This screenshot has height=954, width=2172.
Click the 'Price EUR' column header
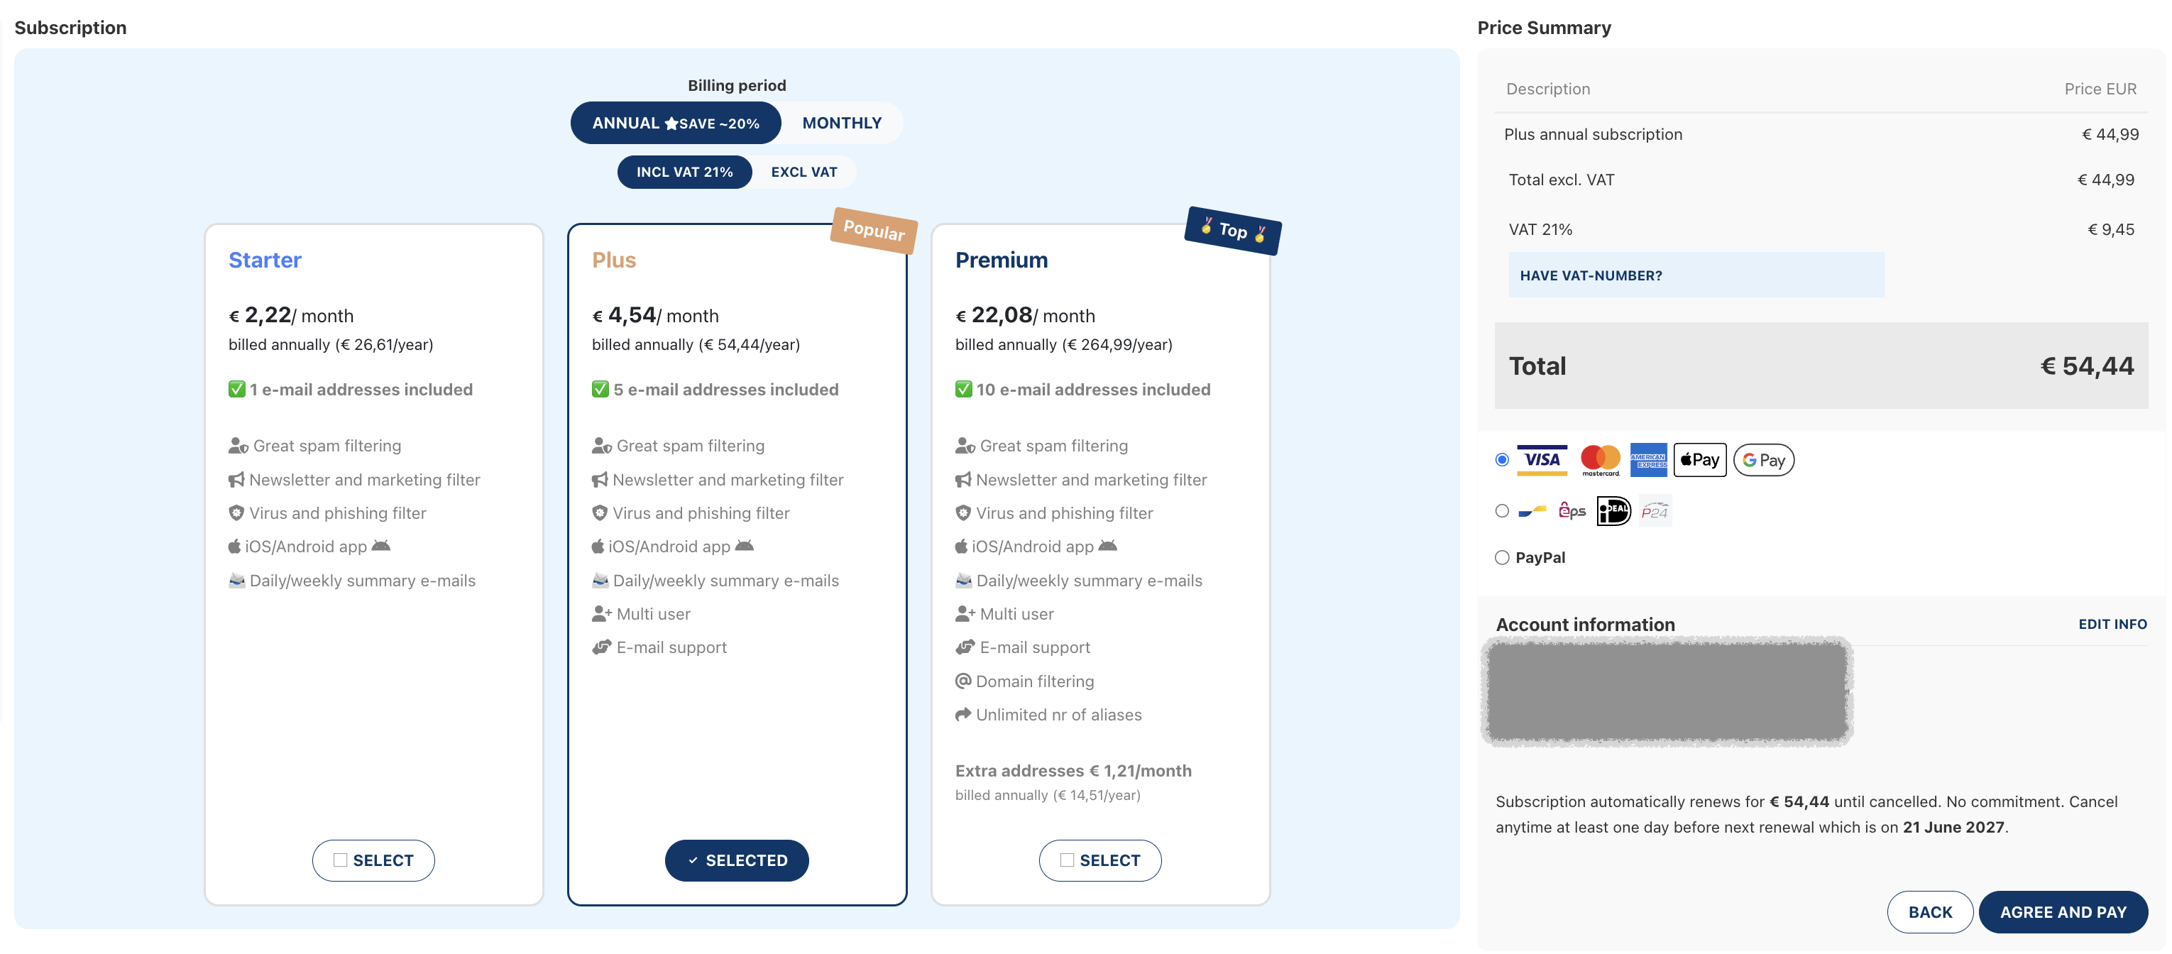tap(2100, 89)
